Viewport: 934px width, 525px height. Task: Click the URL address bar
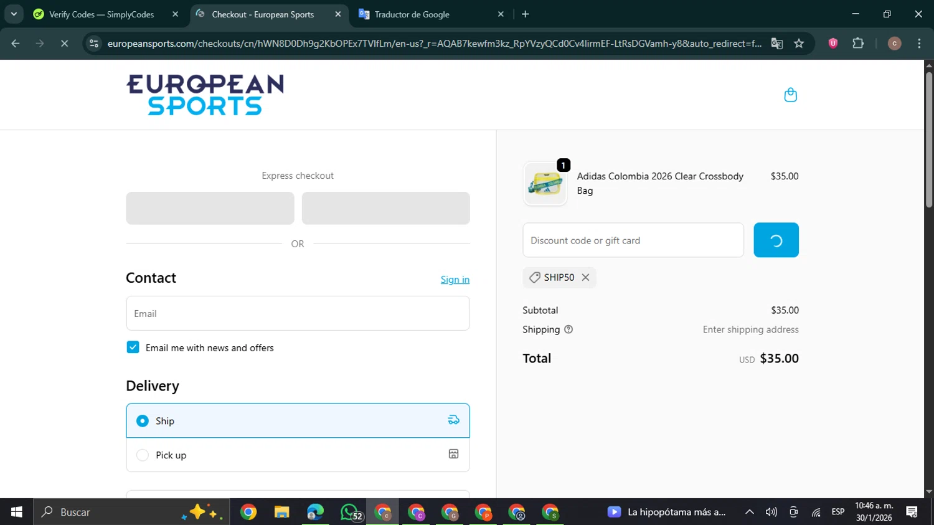click(x=434, y=44)
